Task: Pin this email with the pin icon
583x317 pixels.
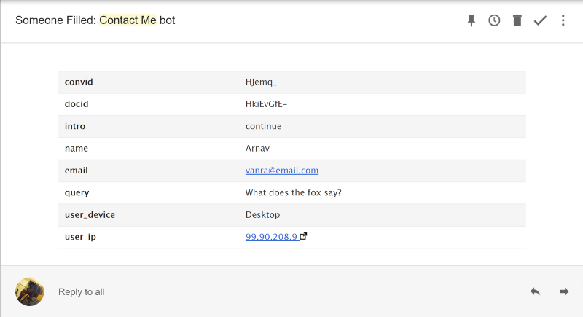Action: point(471,20)
